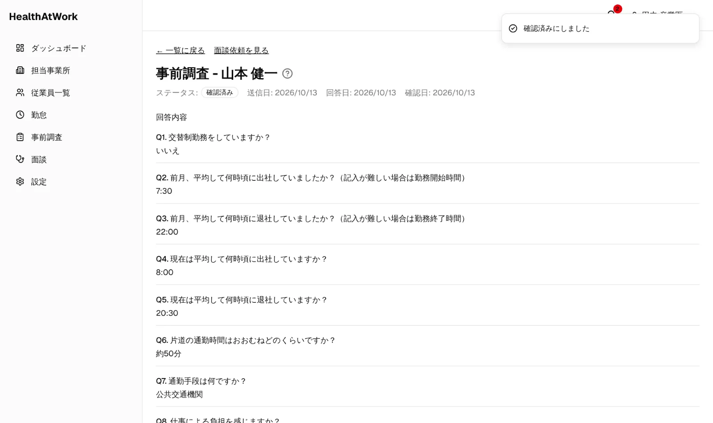Click question Q6 about 片道の通勤時間
Image resolution: width=713 pixels, height=423 pixels.
pyautogui.click(x=246, y=341)
